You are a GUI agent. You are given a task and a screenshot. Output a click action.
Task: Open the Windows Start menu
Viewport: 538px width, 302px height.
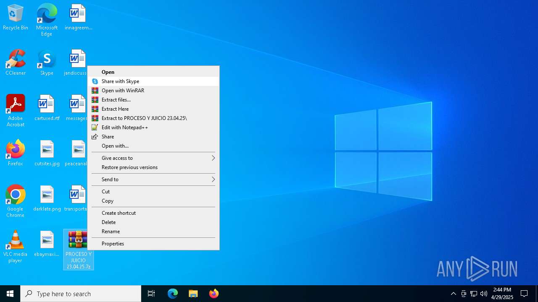pos(10,294)
